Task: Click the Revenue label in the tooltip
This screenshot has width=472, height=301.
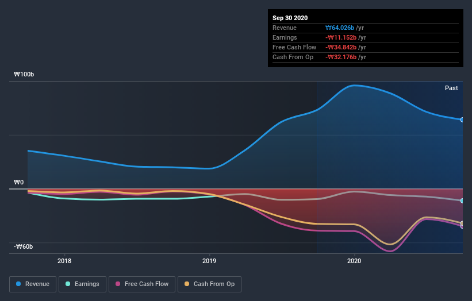Action: tap(285, 28)
